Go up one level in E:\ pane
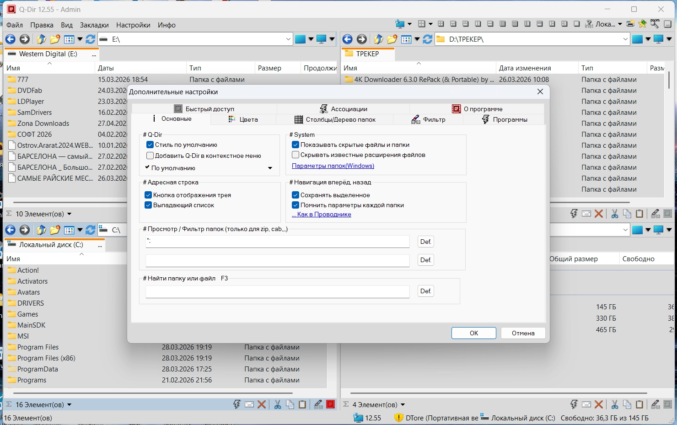This screenshot has height=425, width=677. point(41,39)
